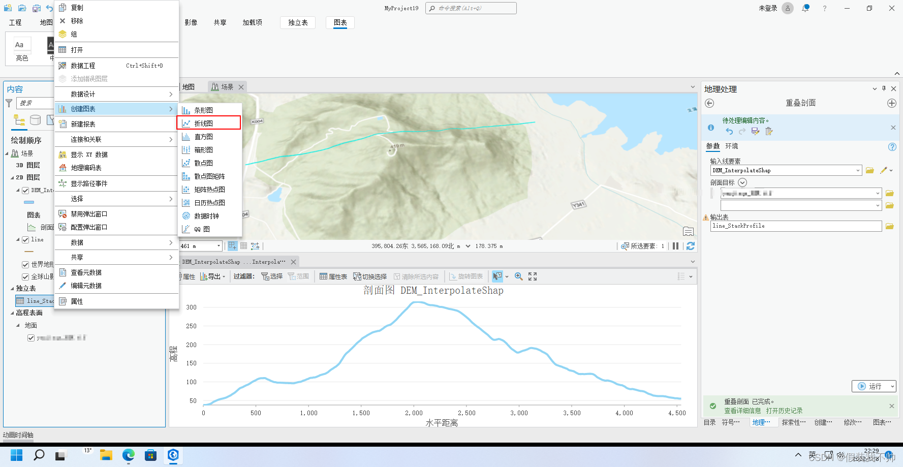Open Windows Start menu
Screen dimensions: 903x467
pos(17,455)
